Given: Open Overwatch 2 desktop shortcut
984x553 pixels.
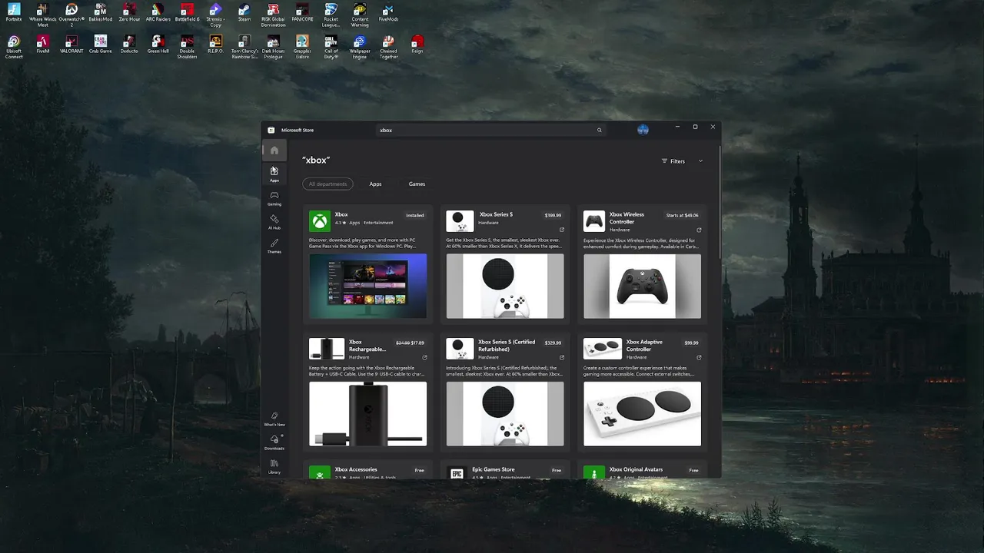Looking at the screenshot, I should [71, 15].
